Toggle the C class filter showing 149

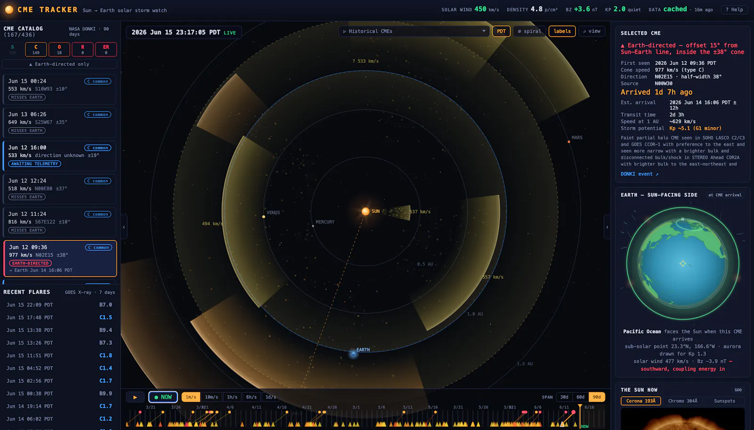click(36, 49)
